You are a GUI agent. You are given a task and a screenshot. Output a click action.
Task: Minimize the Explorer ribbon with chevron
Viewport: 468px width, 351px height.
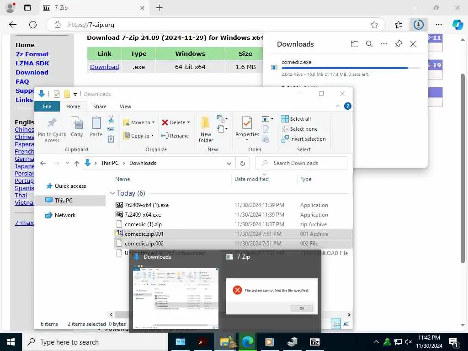[338, 106]
